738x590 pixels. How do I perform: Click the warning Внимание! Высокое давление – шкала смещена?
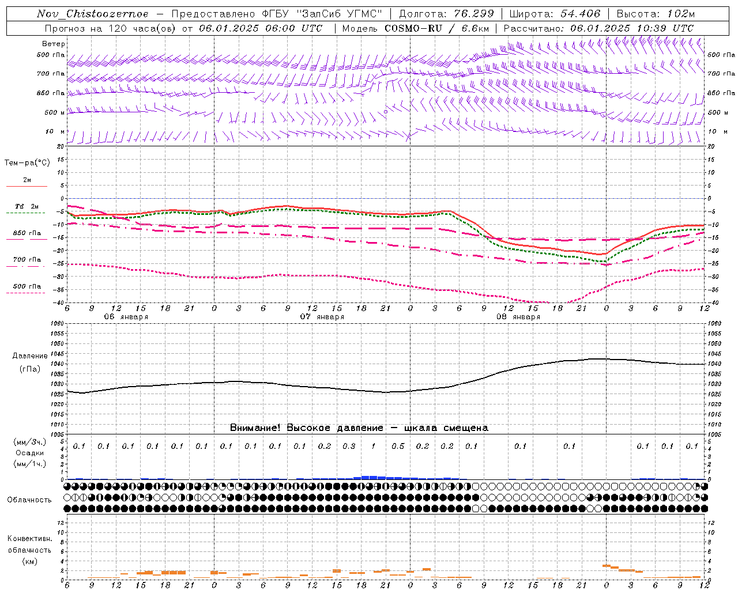359,428
